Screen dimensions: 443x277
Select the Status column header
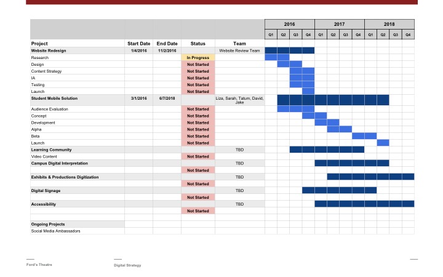tap(198, 44)
